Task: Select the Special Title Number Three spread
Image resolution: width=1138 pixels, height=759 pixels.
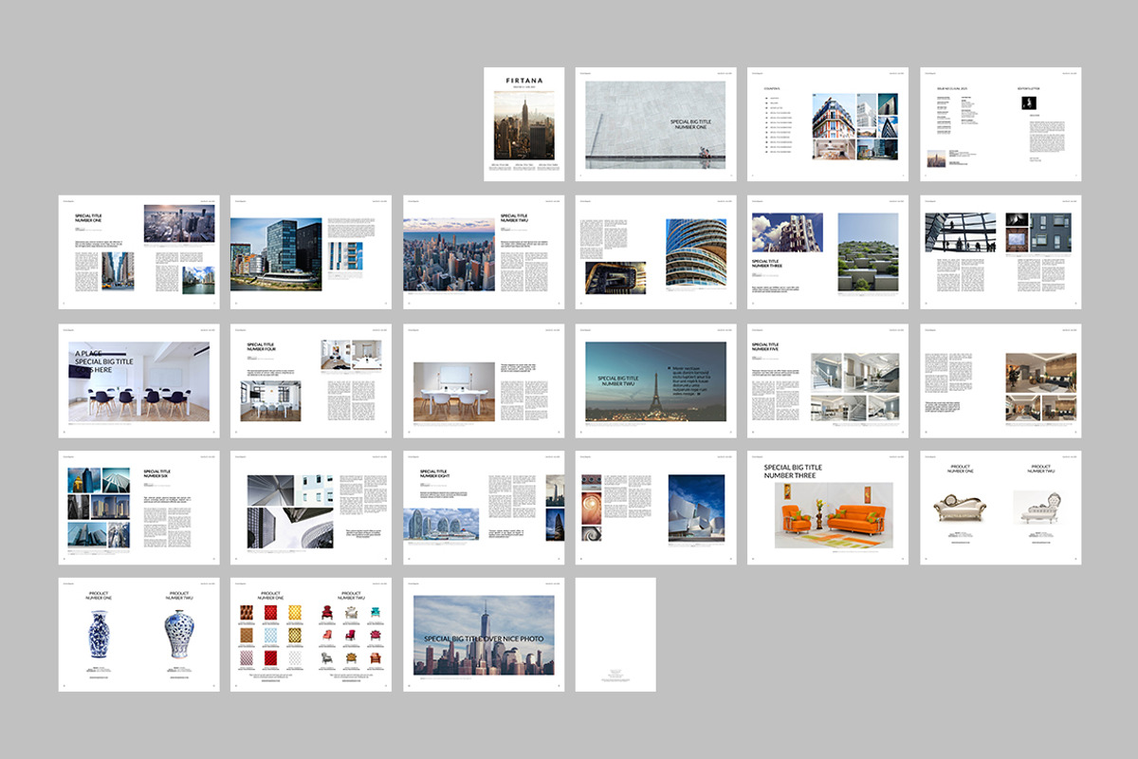Action: click(828, 251)
